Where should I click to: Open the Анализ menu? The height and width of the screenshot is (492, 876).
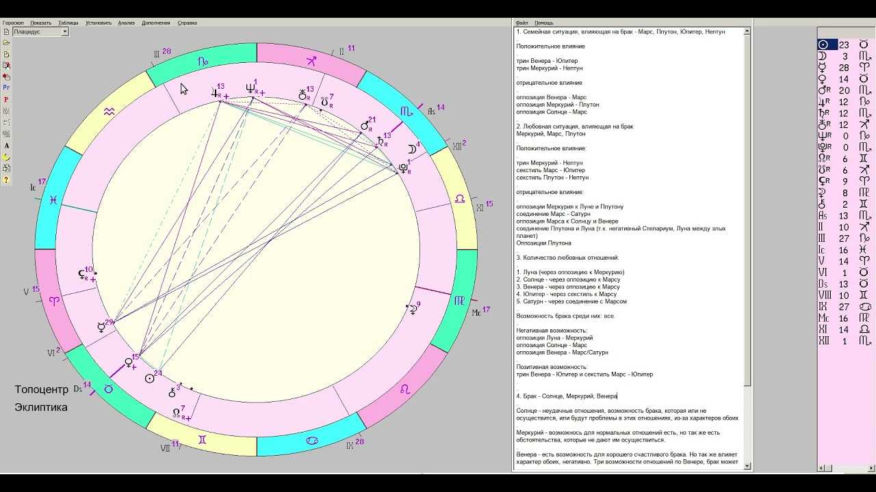[126, 23]
